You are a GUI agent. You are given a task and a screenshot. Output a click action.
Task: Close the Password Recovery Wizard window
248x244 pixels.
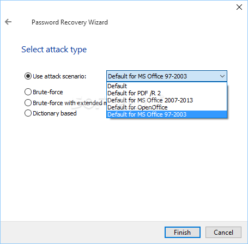(239, 7)
